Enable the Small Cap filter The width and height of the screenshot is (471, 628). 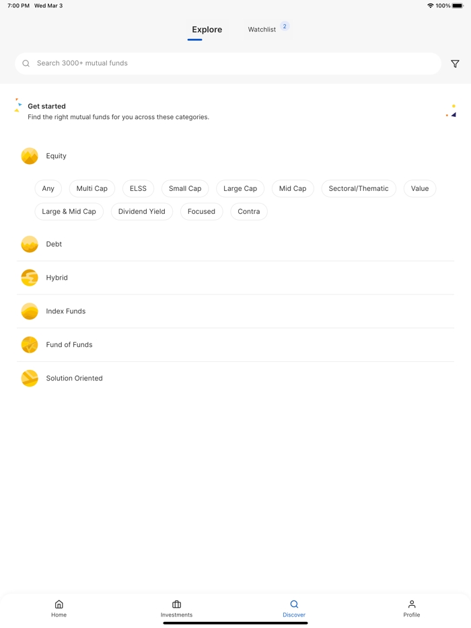[185, 188]
